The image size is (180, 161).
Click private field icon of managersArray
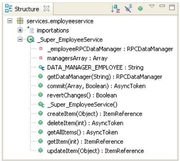41,58
